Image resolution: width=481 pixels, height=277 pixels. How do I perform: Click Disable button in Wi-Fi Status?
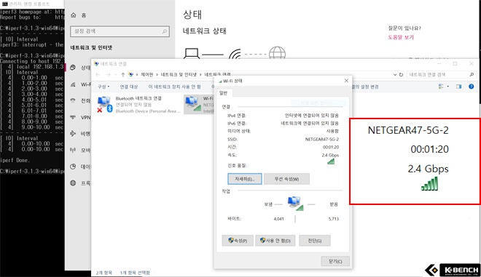275,241
